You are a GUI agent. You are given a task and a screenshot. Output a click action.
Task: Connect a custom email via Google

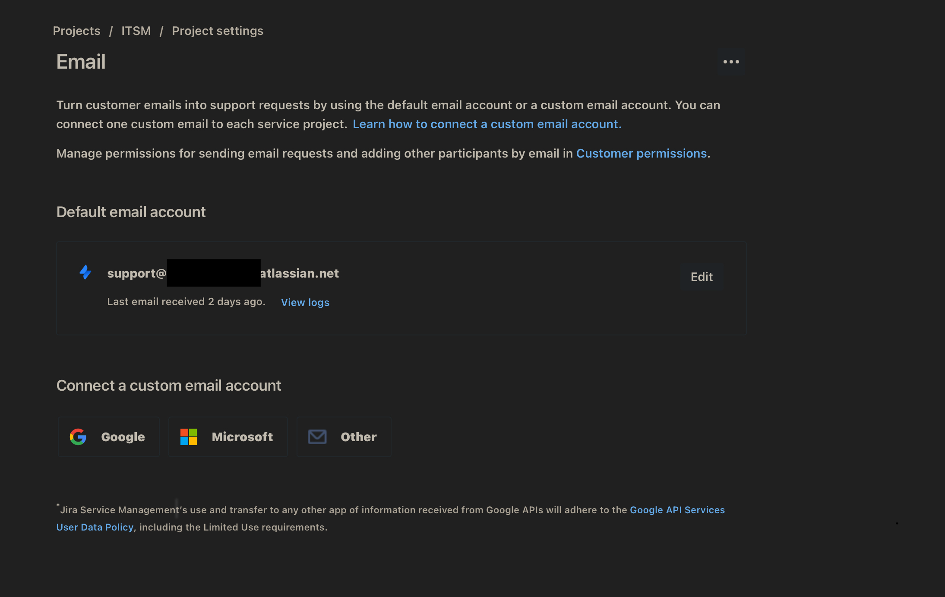coord(108,436)
